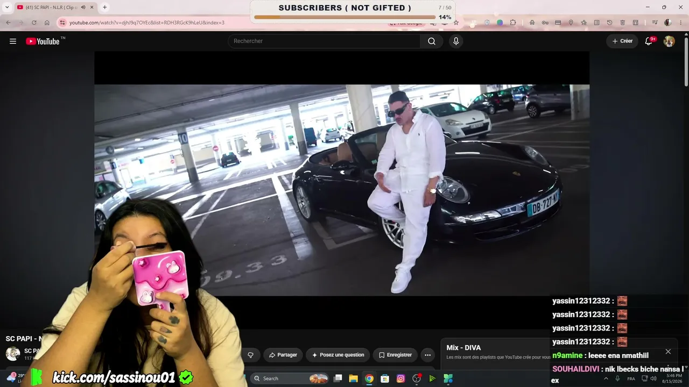Image resolution: width=689 pixels, height=387 pixels.
Task: Click the Mix - DIVA playlist title
Action: point(463,348)
